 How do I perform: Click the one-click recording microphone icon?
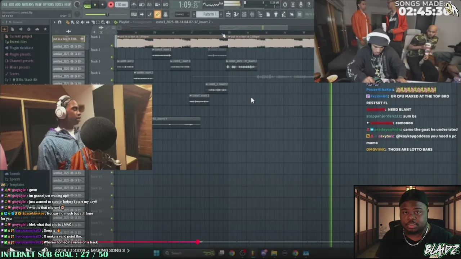tap(301, 5)
